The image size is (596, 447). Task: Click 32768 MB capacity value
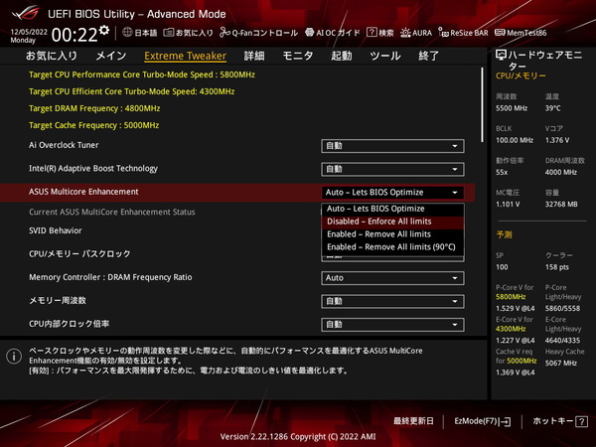pos(561,204)
